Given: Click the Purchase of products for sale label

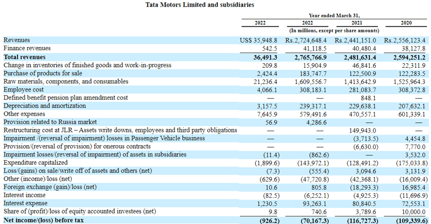Looking at the screenshot, I should [x=43, y=73].
